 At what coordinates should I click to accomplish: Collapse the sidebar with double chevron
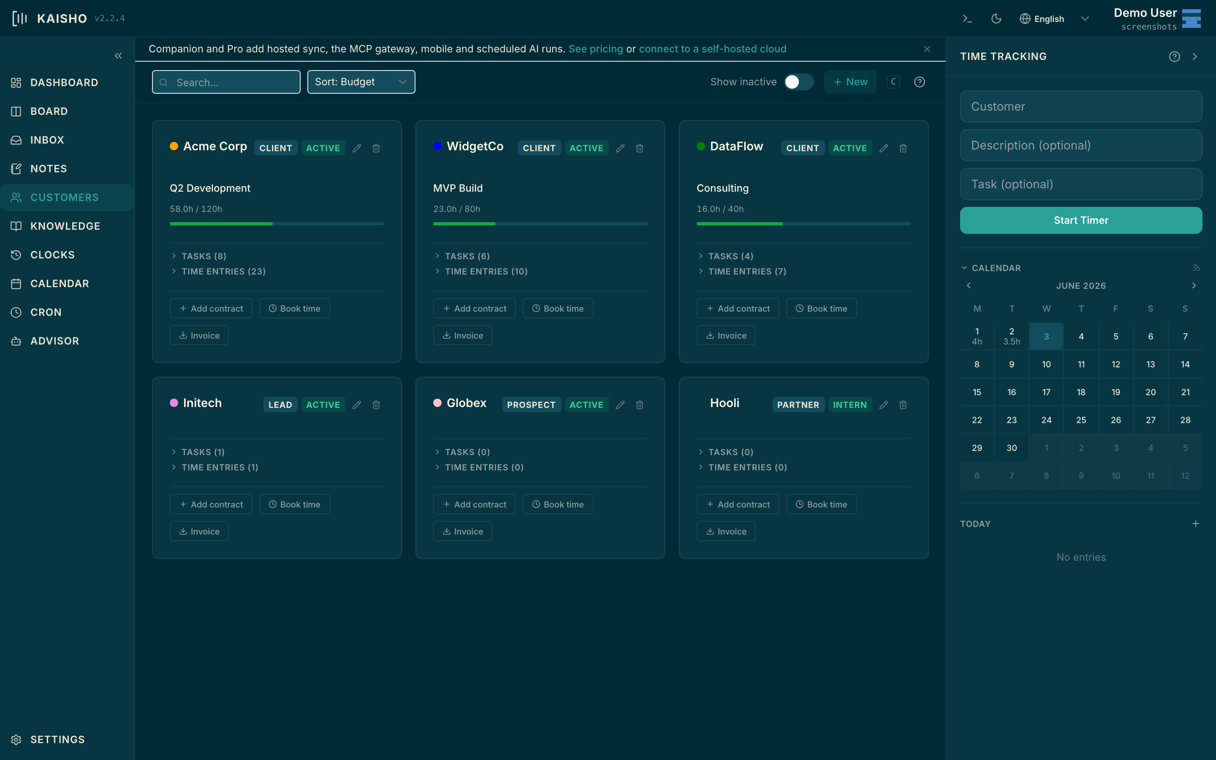[x=118, y=56]
